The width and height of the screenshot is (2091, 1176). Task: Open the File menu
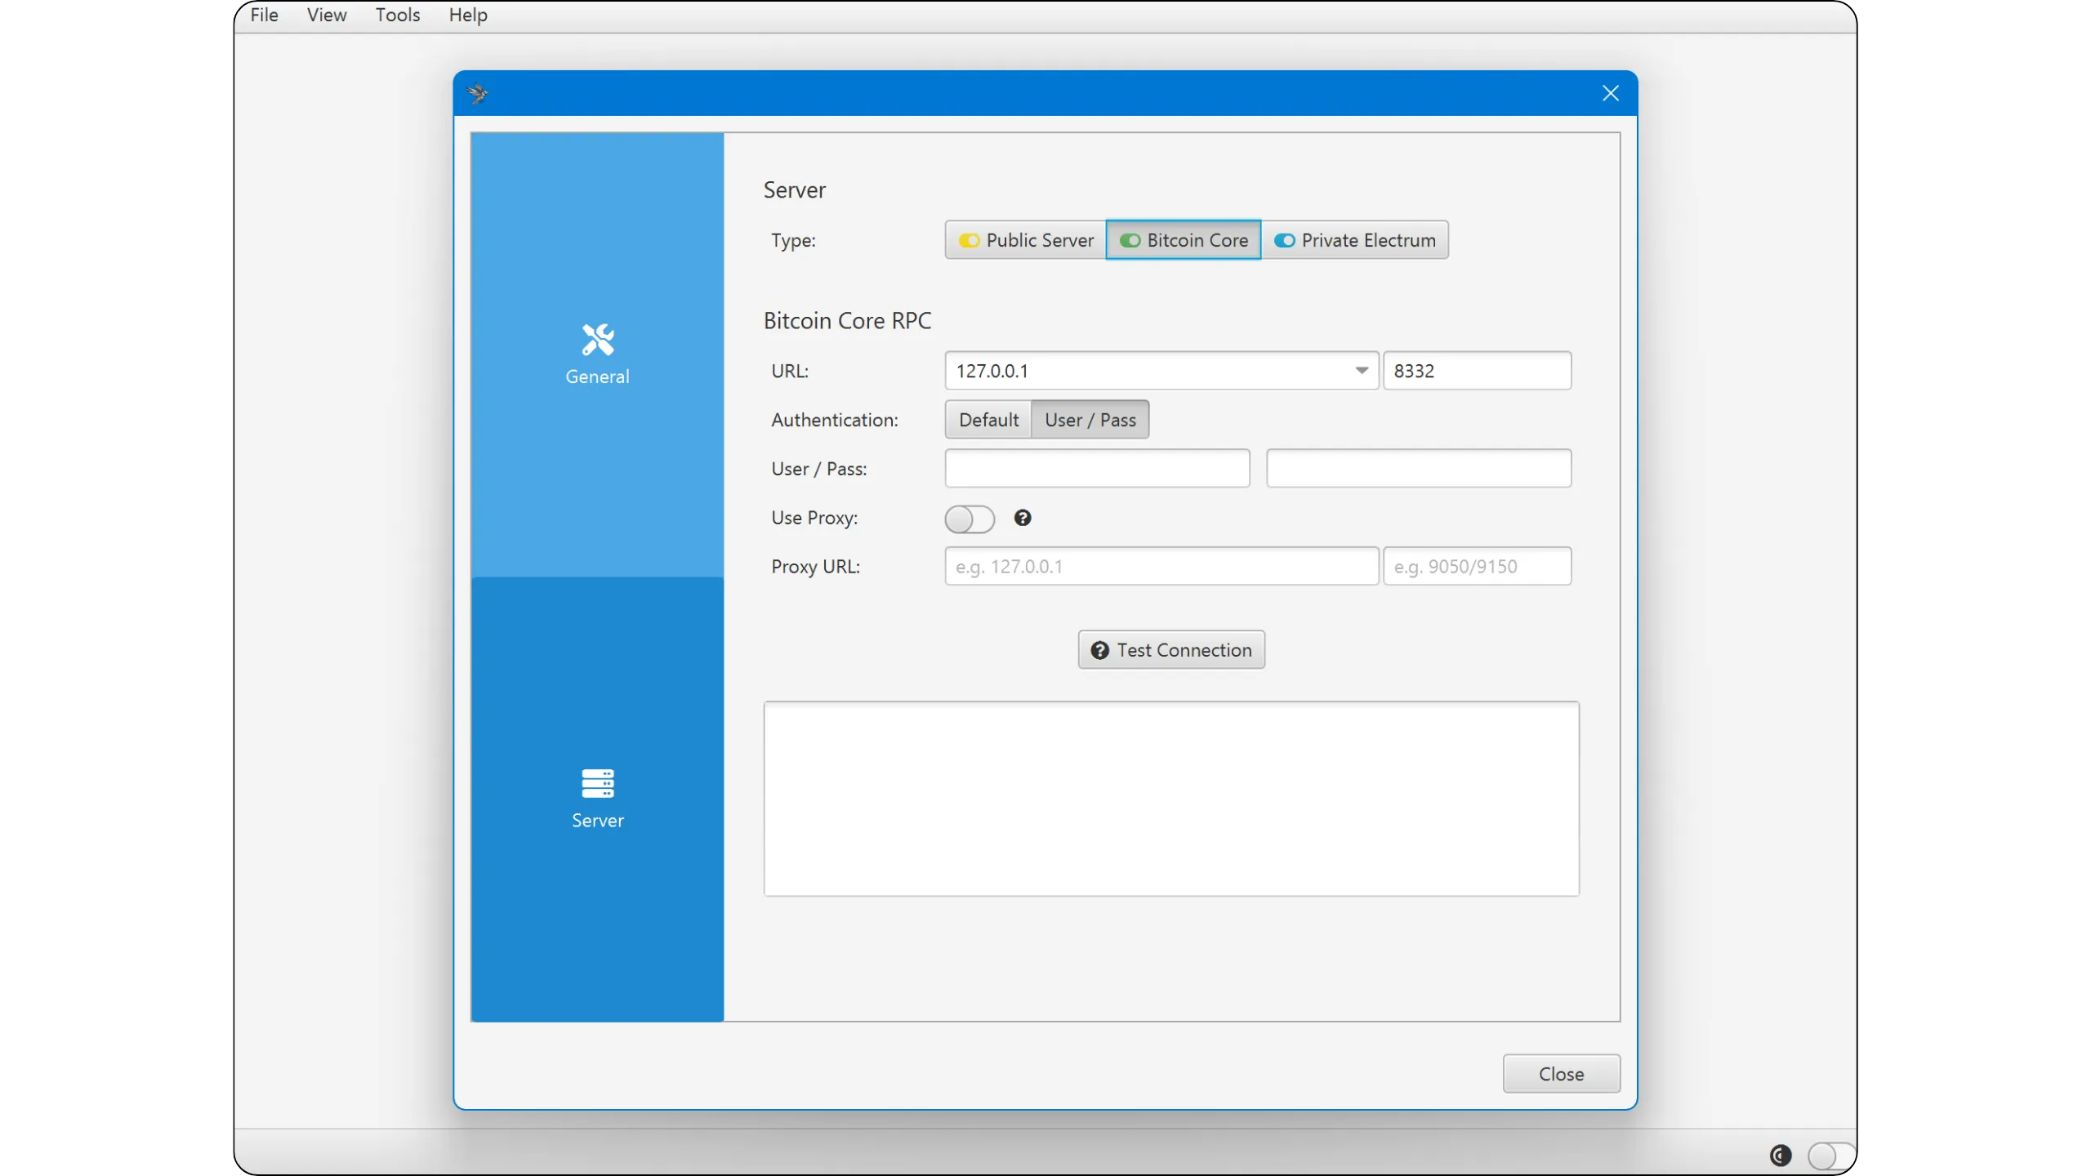coord(264,15)
